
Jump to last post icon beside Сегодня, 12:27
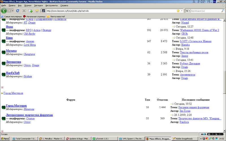[x=173, y=27]
